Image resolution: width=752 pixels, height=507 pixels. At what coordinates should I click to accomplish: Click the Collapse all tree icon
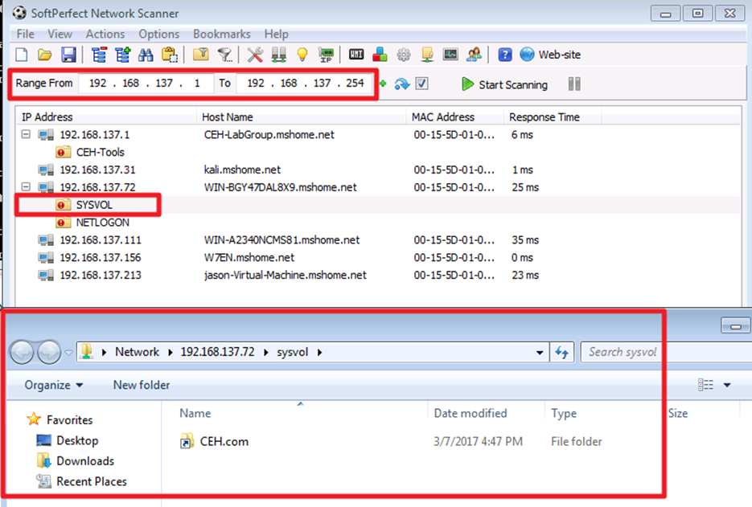tap(99, 55)
